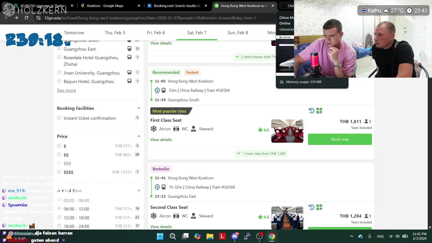This screenshot has height=243, width=432.
Task: Open First Class Seat photo thumbnail
Action: [287, 131]
